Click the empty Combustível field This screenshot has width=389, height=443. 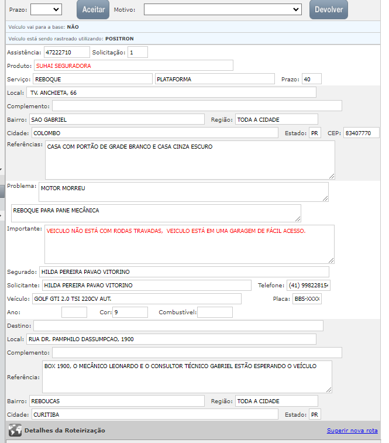point(215,312)
